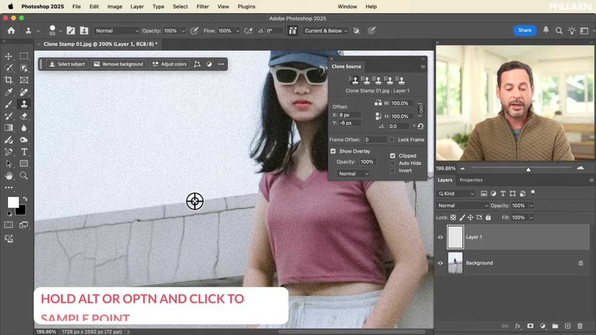Select the Path Selection tool
596x335 pixels.
click(x=8, y=164)
